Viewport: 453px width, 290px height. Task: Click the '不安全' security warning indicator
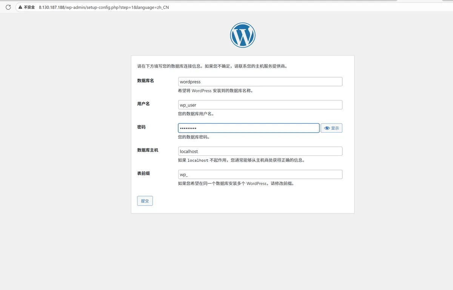coord(26,7)
